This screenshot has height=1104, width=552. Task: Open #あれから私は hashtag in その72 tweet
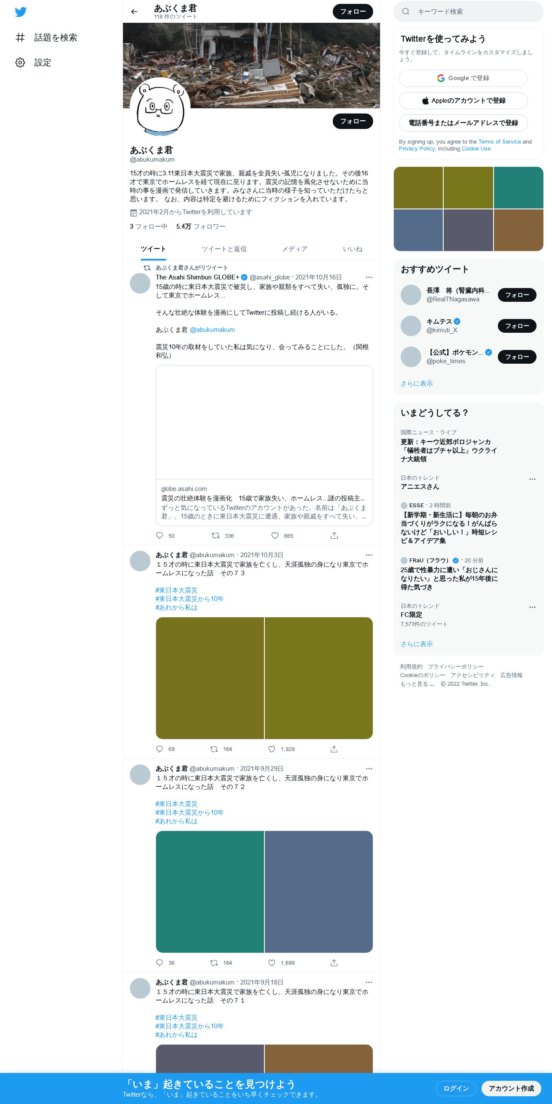[x=176, y=821]
